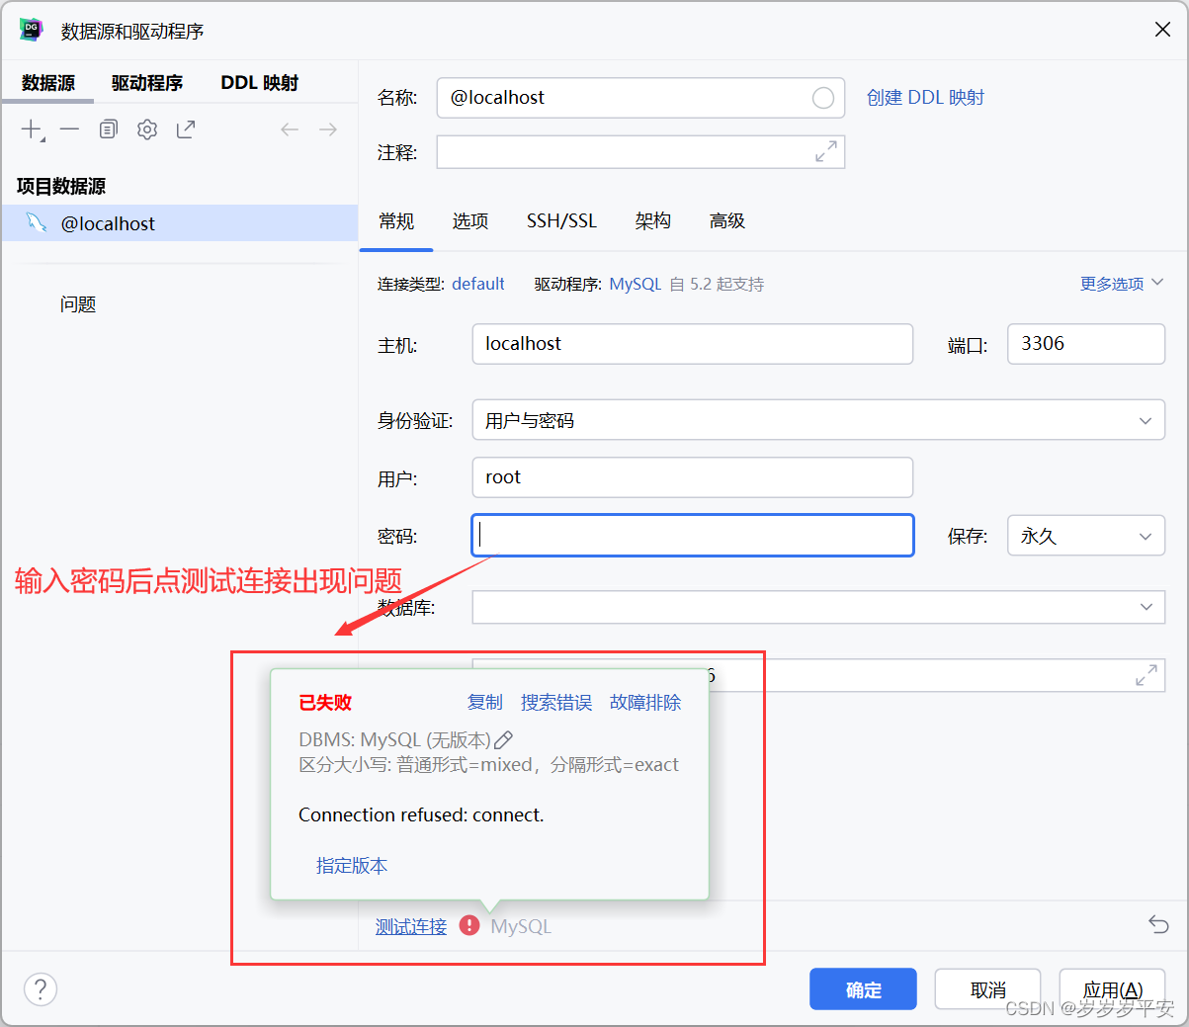This screenshot has height=1027, width=1189.
Task: Expand 更多选项 dropdown
Action: pyautogui.click(x=1122, y=284)
